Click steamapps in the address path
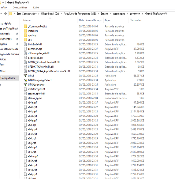Image resolution: width=175 pixels, height=183 pixels. (119, 14)
